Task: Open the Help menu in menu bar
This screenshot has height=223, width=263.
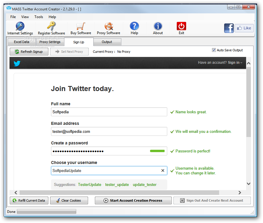Action: (x=52, y=17)
